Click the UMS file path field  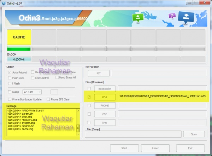[x=163, y=122]
